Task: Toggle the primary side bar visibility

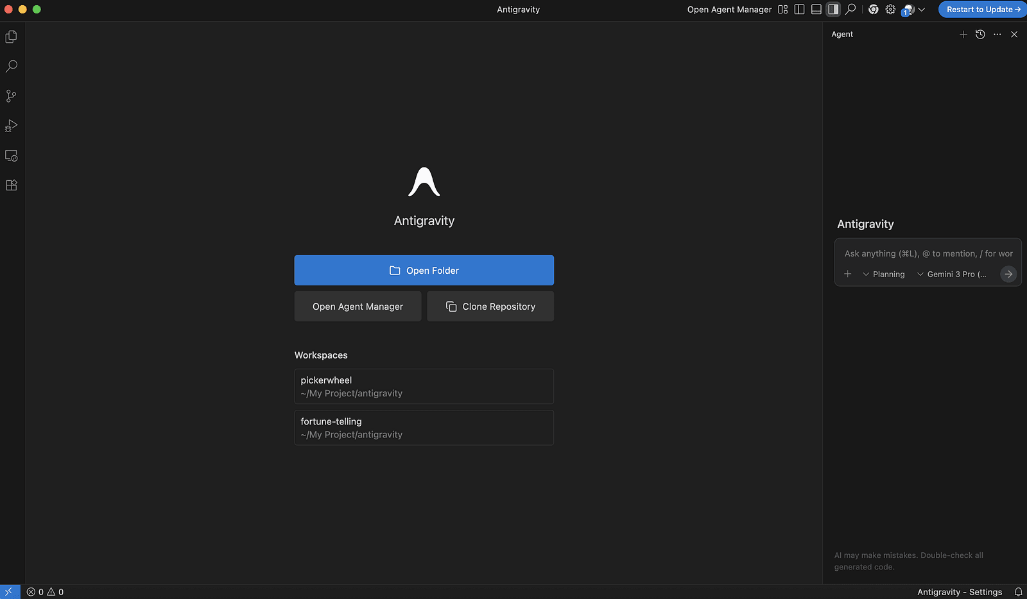Action: click(799, 10)
